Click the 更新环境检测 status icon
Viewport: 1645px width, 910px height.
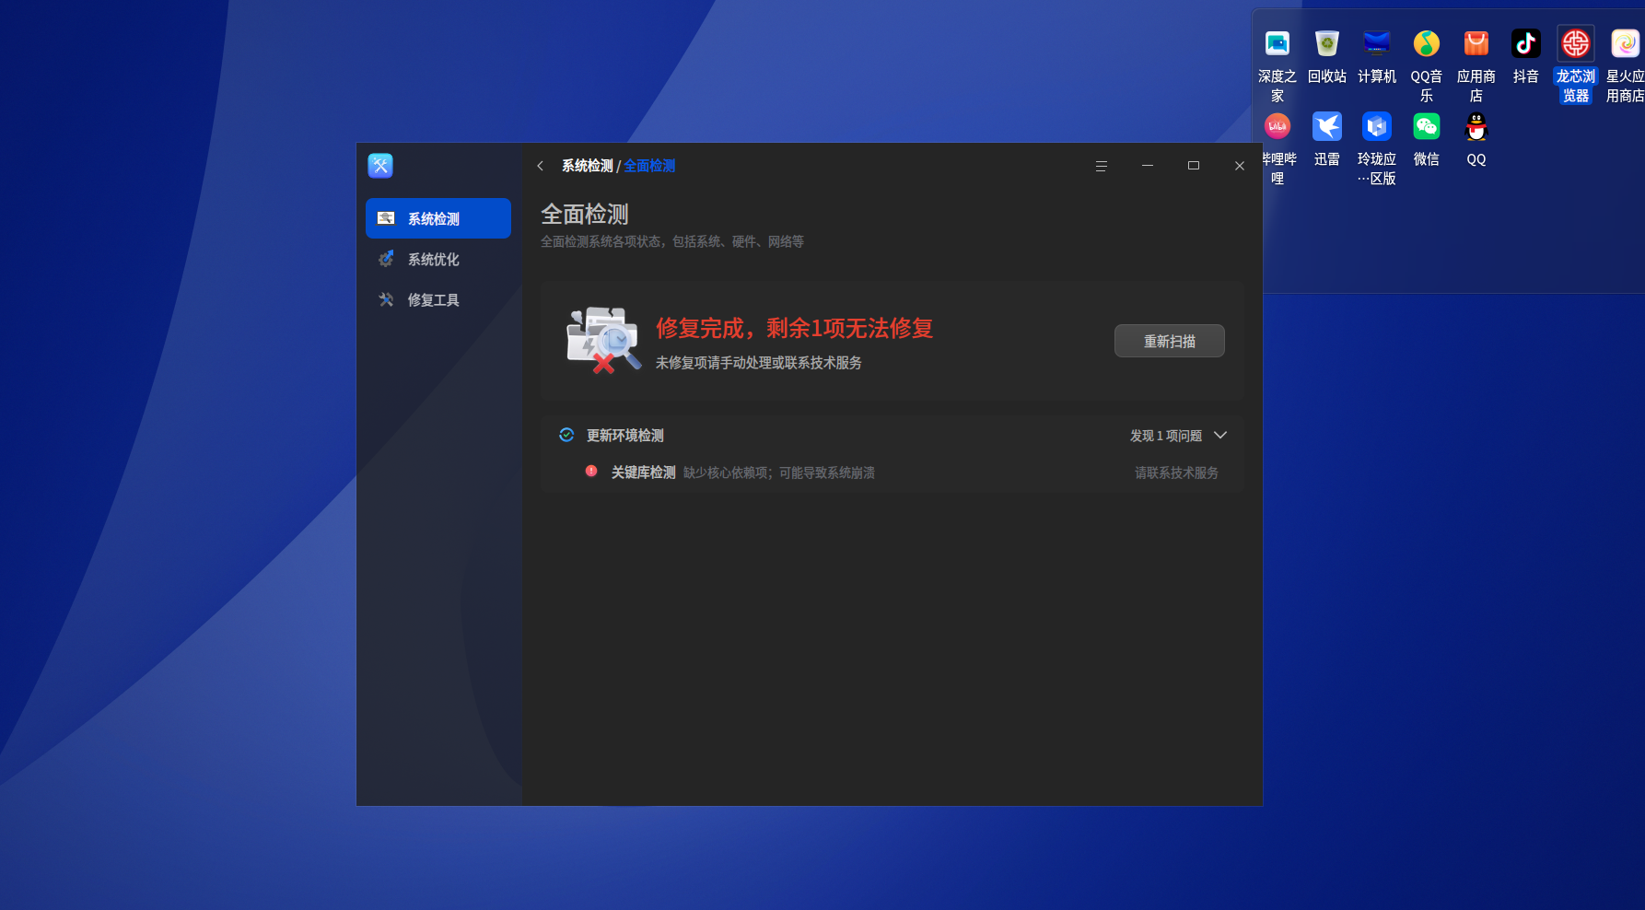click(x=566, y=435)
